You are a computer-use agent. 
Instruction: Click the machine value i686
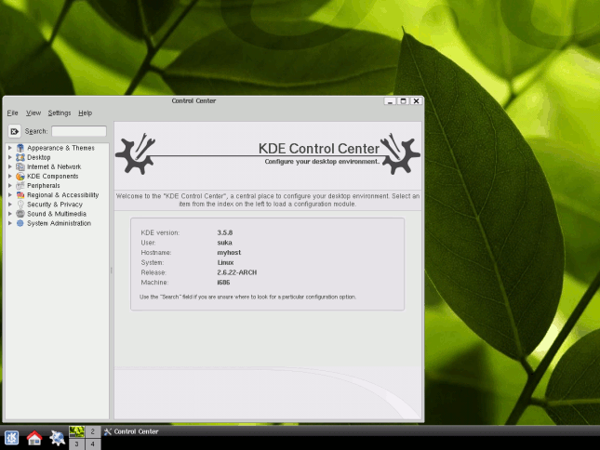[x=223, y=282]
